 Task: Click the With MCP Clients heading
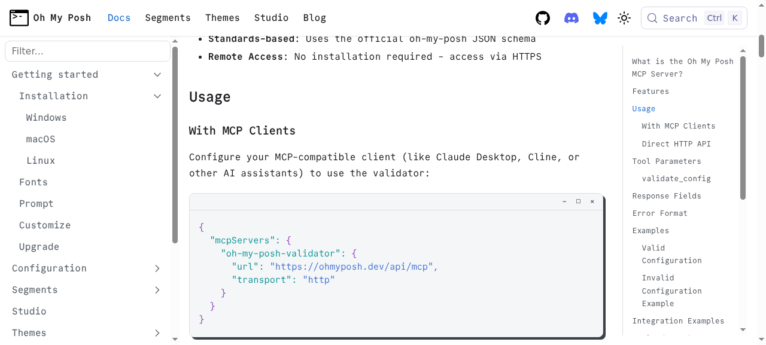click(x=242, y=130)
